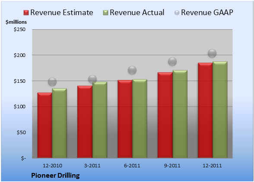
Task: Select the red estimate bar for 12-2010
Action: click(45, 126)
